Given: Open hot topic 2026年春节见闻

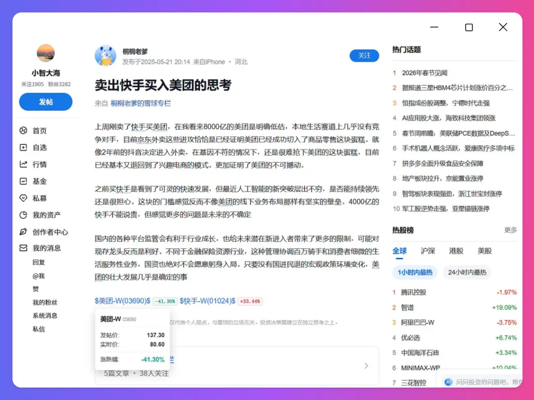Looking at the screenshot, I should coord(425,73).
